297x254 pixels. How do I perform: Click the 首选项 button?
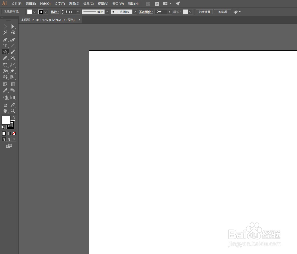222,12
